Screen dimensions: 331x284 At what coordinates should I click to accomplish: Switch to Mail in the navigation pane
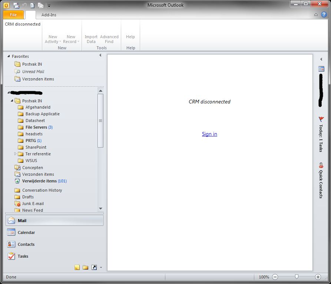(x=54, y=221)
